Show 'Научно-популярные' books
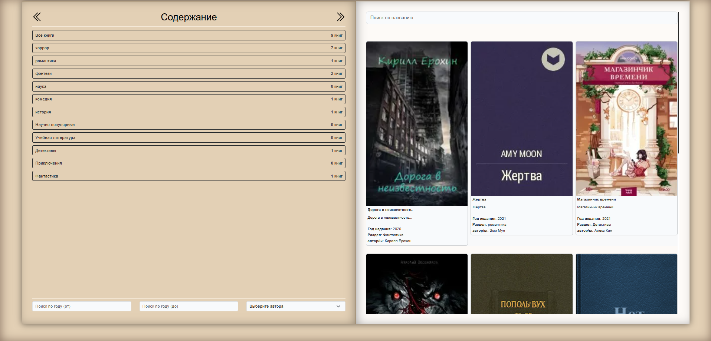The width and height of the screenshot is (711, 341). 189,125
